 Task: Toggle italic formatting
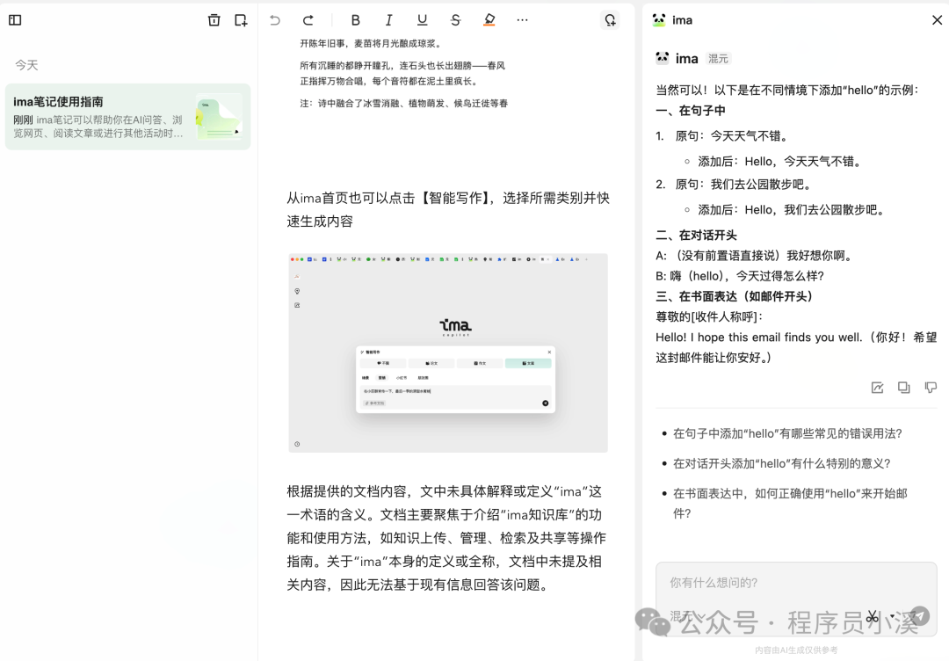[388, 19]
